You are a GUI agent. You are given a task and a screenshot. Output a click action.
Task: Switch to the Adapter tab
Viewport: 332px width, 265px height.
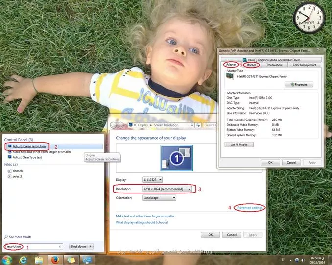point(231,64)
